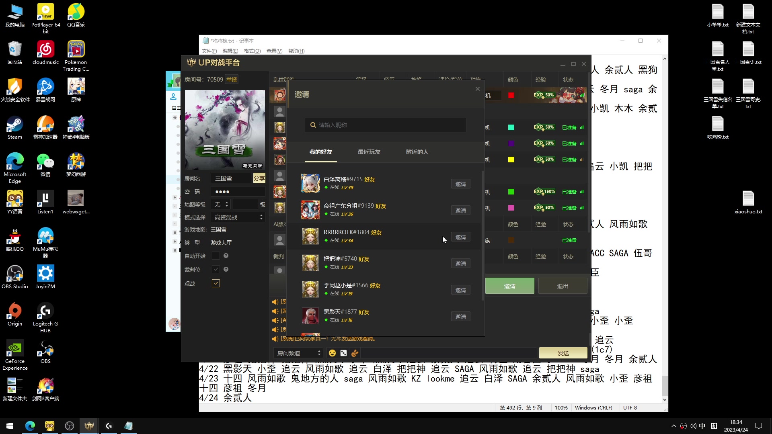Click the 发送 send button
772x434 pixels.
click(x=563, y=353)
